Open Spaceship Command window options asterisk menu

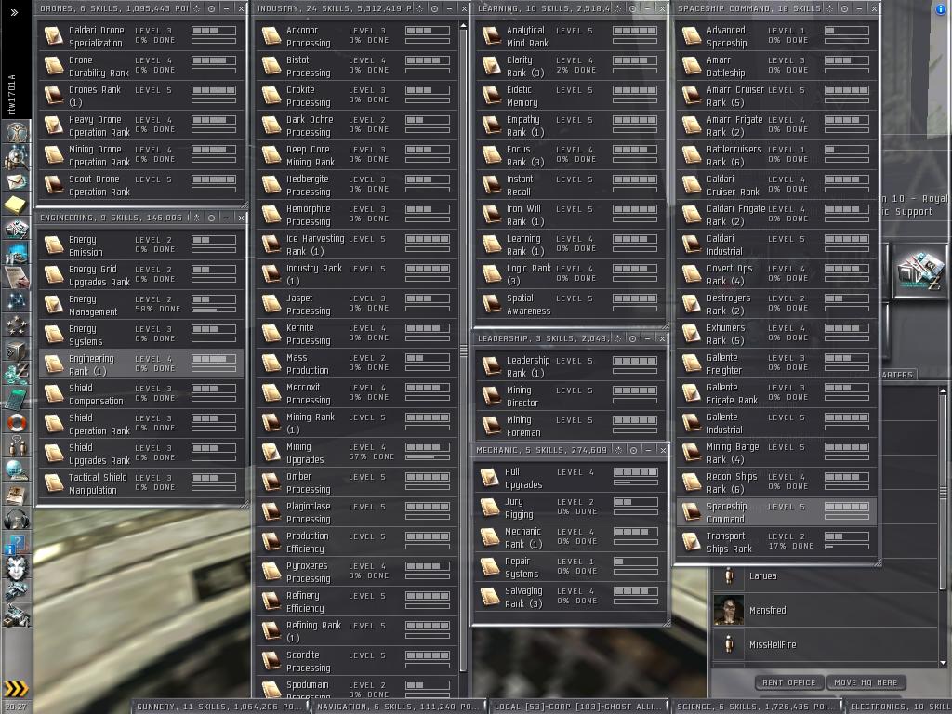point(830,8)
